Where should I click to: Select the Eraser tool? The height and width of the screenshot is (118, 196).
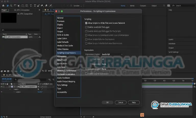coord(46,6)
